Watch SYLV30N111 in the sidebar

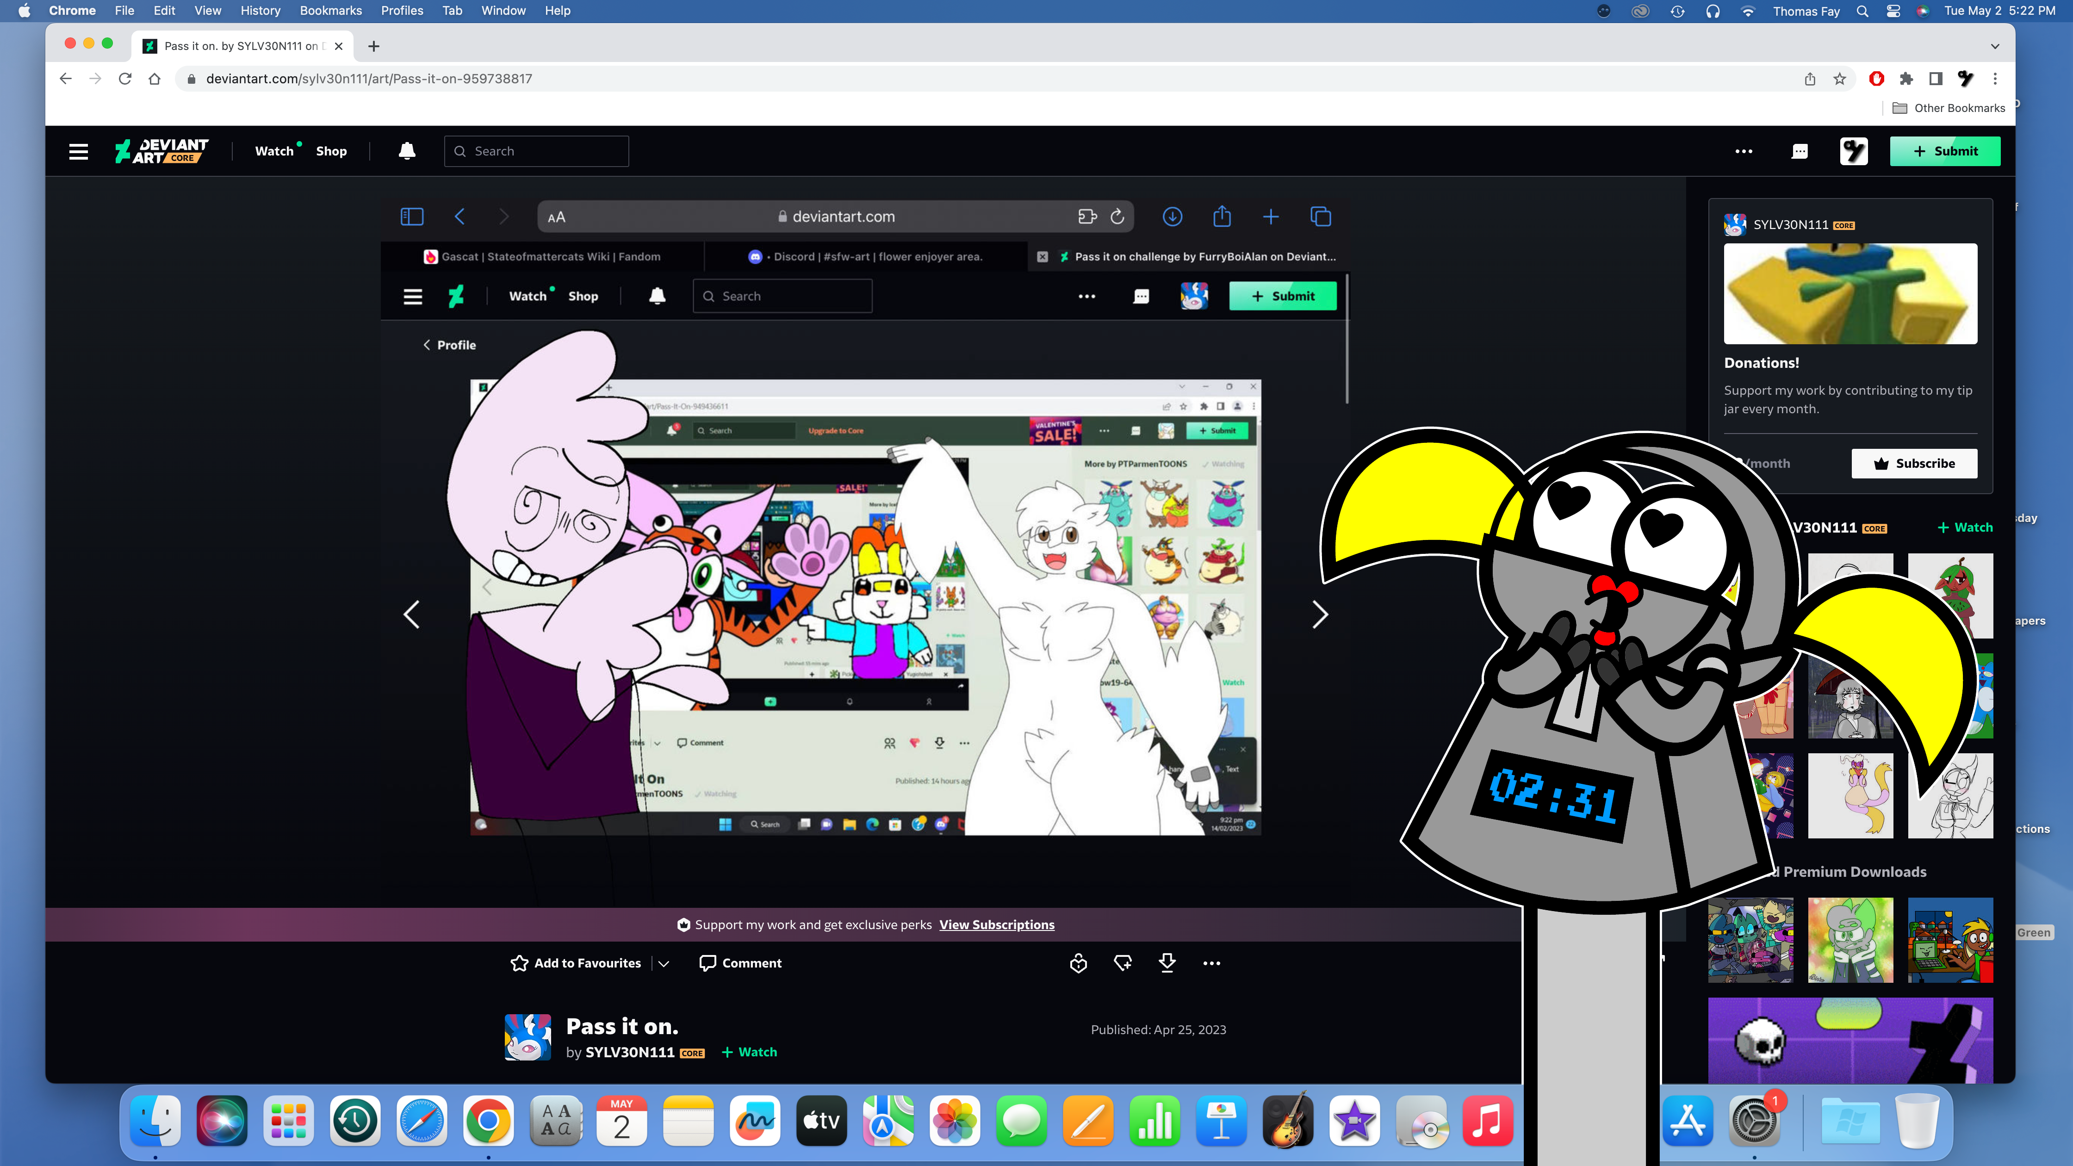[1964, 528]
